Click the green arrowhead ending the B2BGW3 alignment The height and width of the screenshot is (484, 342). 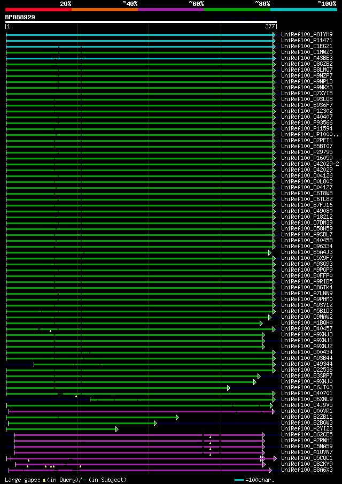pyautogui.click(x=156, y=423)
